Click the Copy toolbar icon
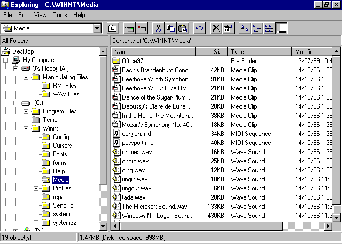 pos(170,28)
